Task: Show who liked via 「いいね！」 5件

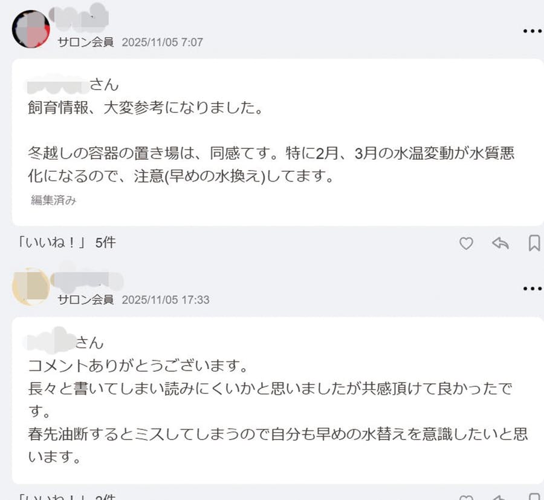Action: (66, 243)
